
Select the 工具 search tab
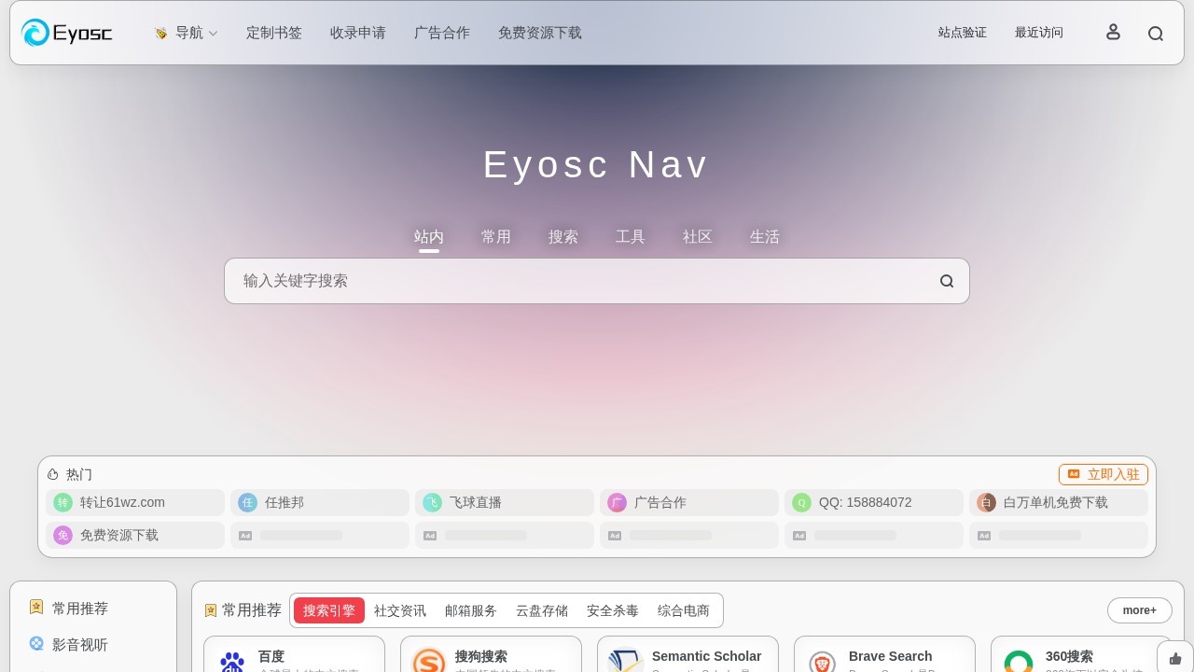point(631,237)
